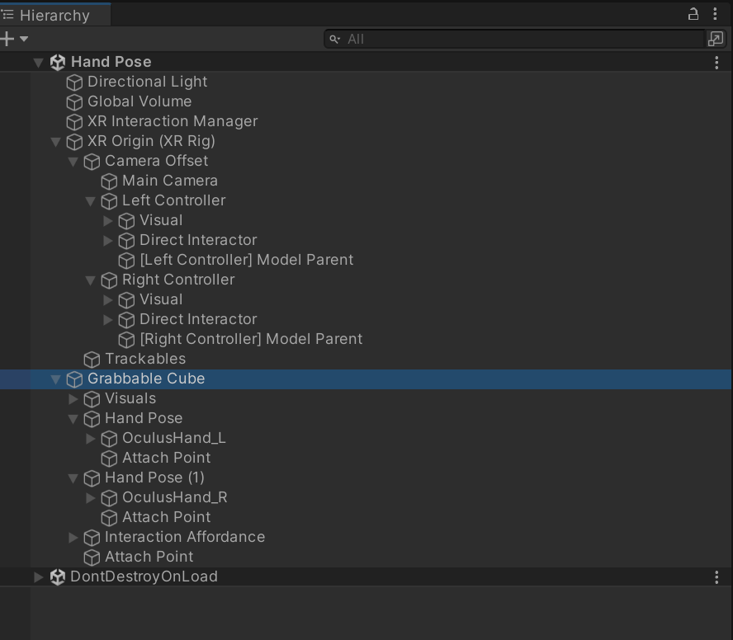Viewport: 733px width, 640px height.
Task: Click Grabbable Cube cube icon
Action: (x=74, y=379)
